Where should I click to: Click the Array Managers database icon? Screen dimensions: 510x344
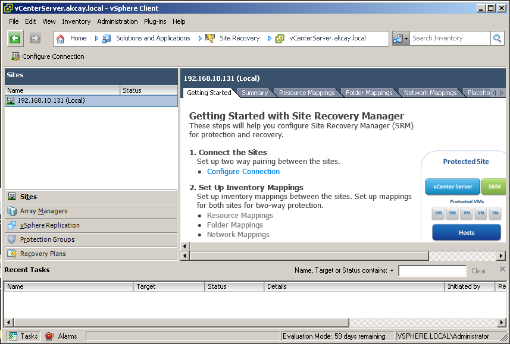(x=12, y=211)
